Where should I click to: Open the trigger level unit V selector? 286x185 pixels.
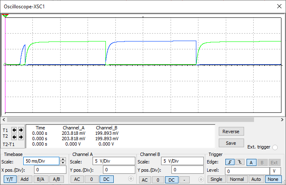(x=275, y=171)
